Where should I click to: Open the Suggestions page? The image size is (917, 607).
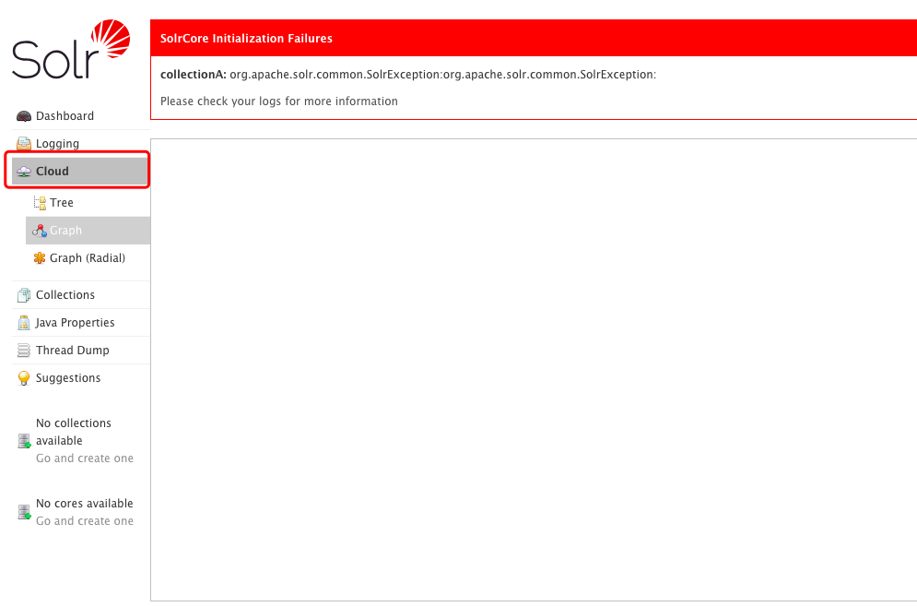pos(81,378)
